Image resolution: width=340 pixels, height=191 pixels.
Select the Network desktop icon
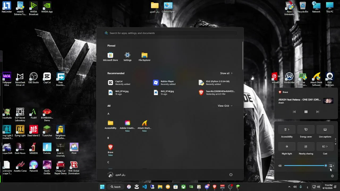click(316, 7)
